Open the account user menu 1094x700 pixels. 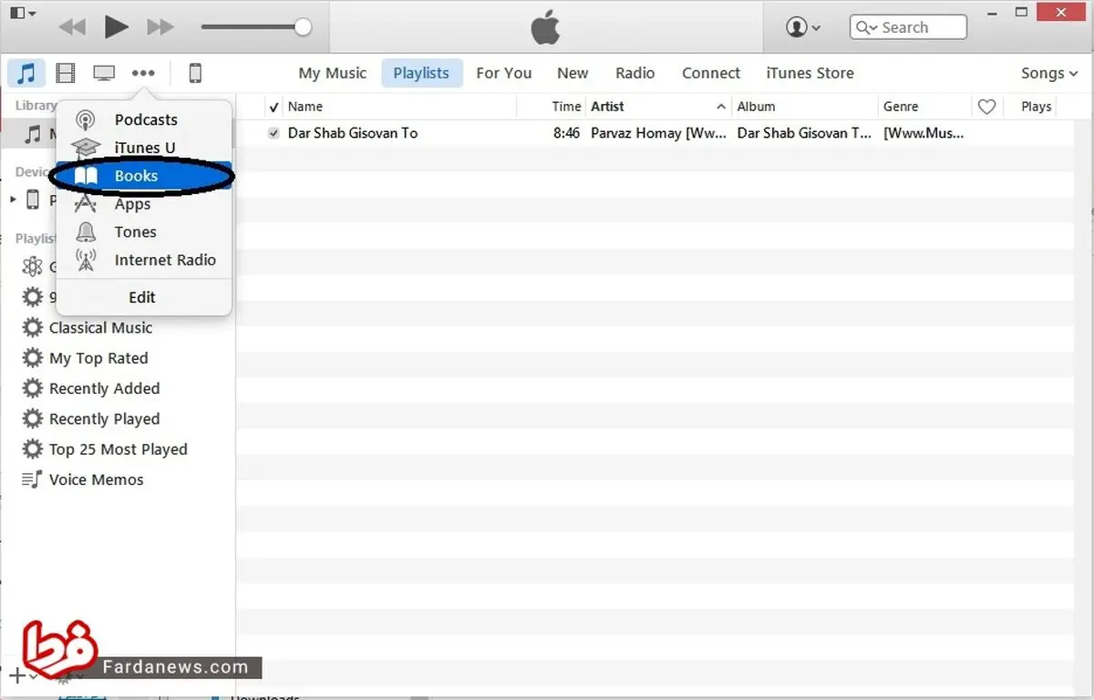point(802,27)
